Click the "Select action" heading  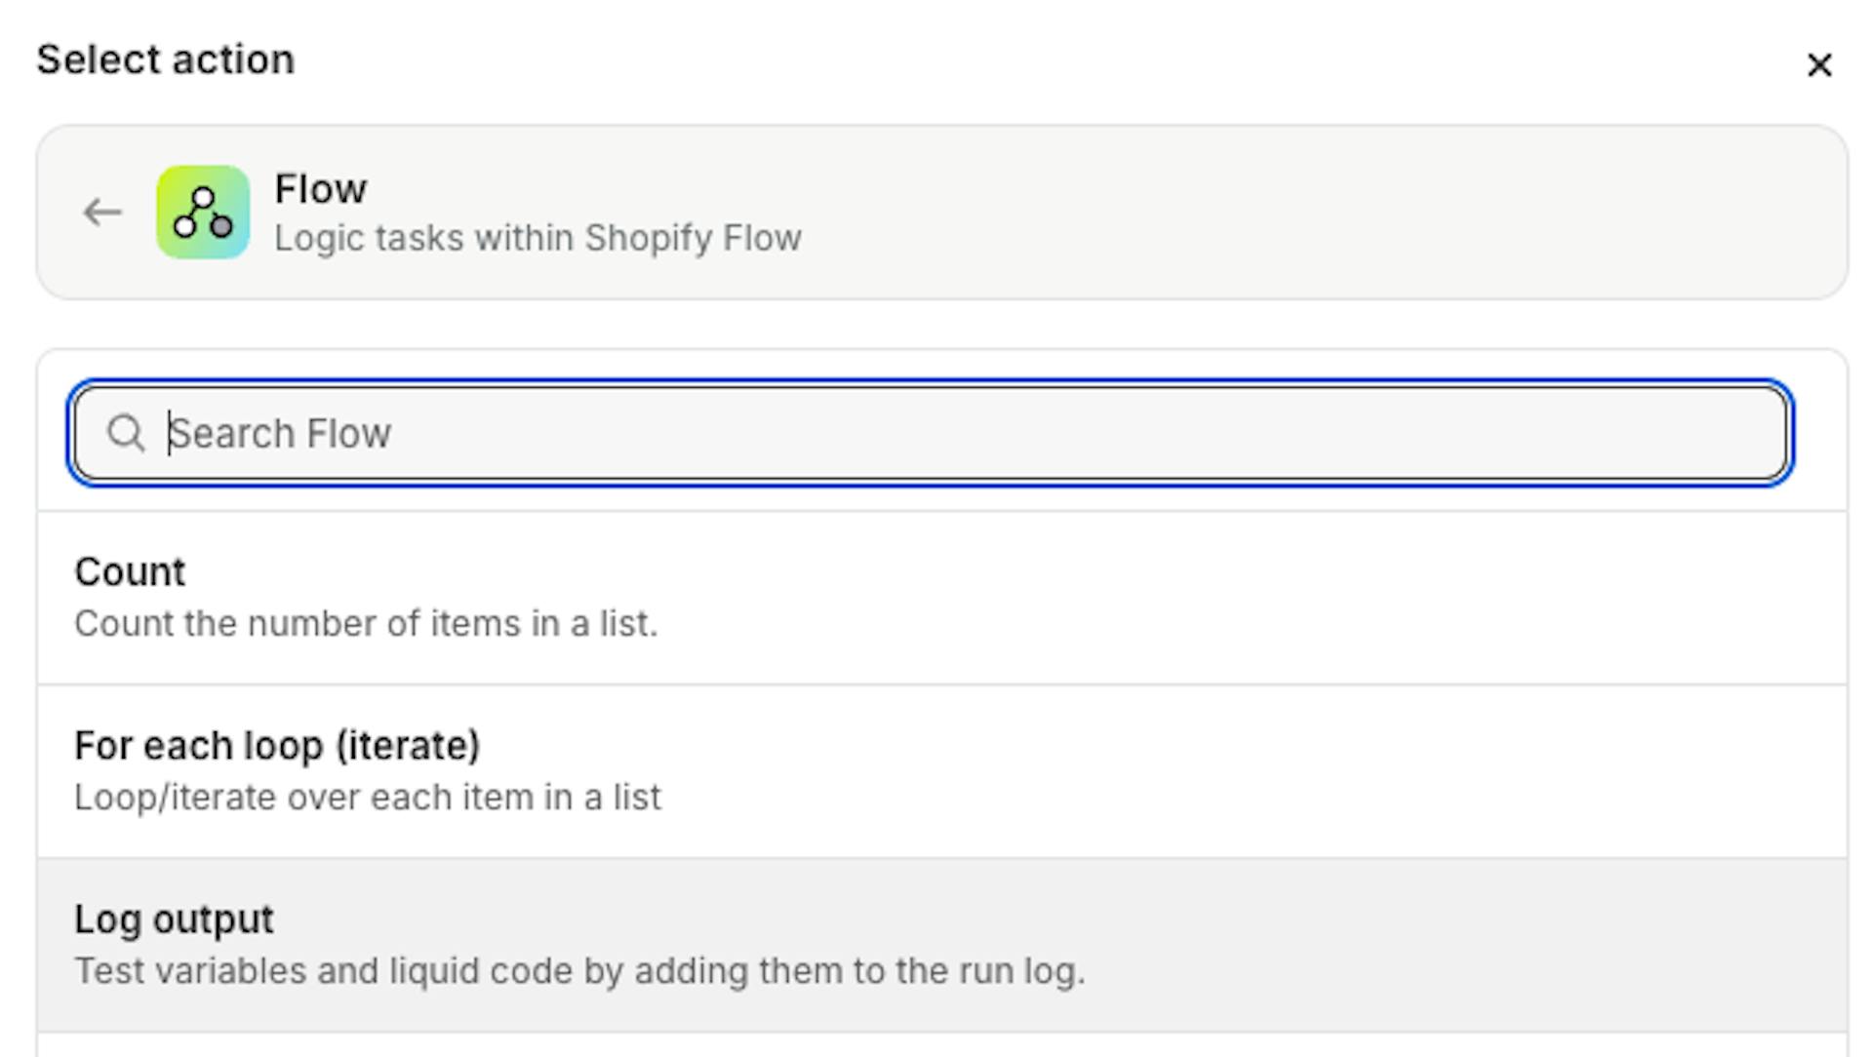(x=166, y=60)
